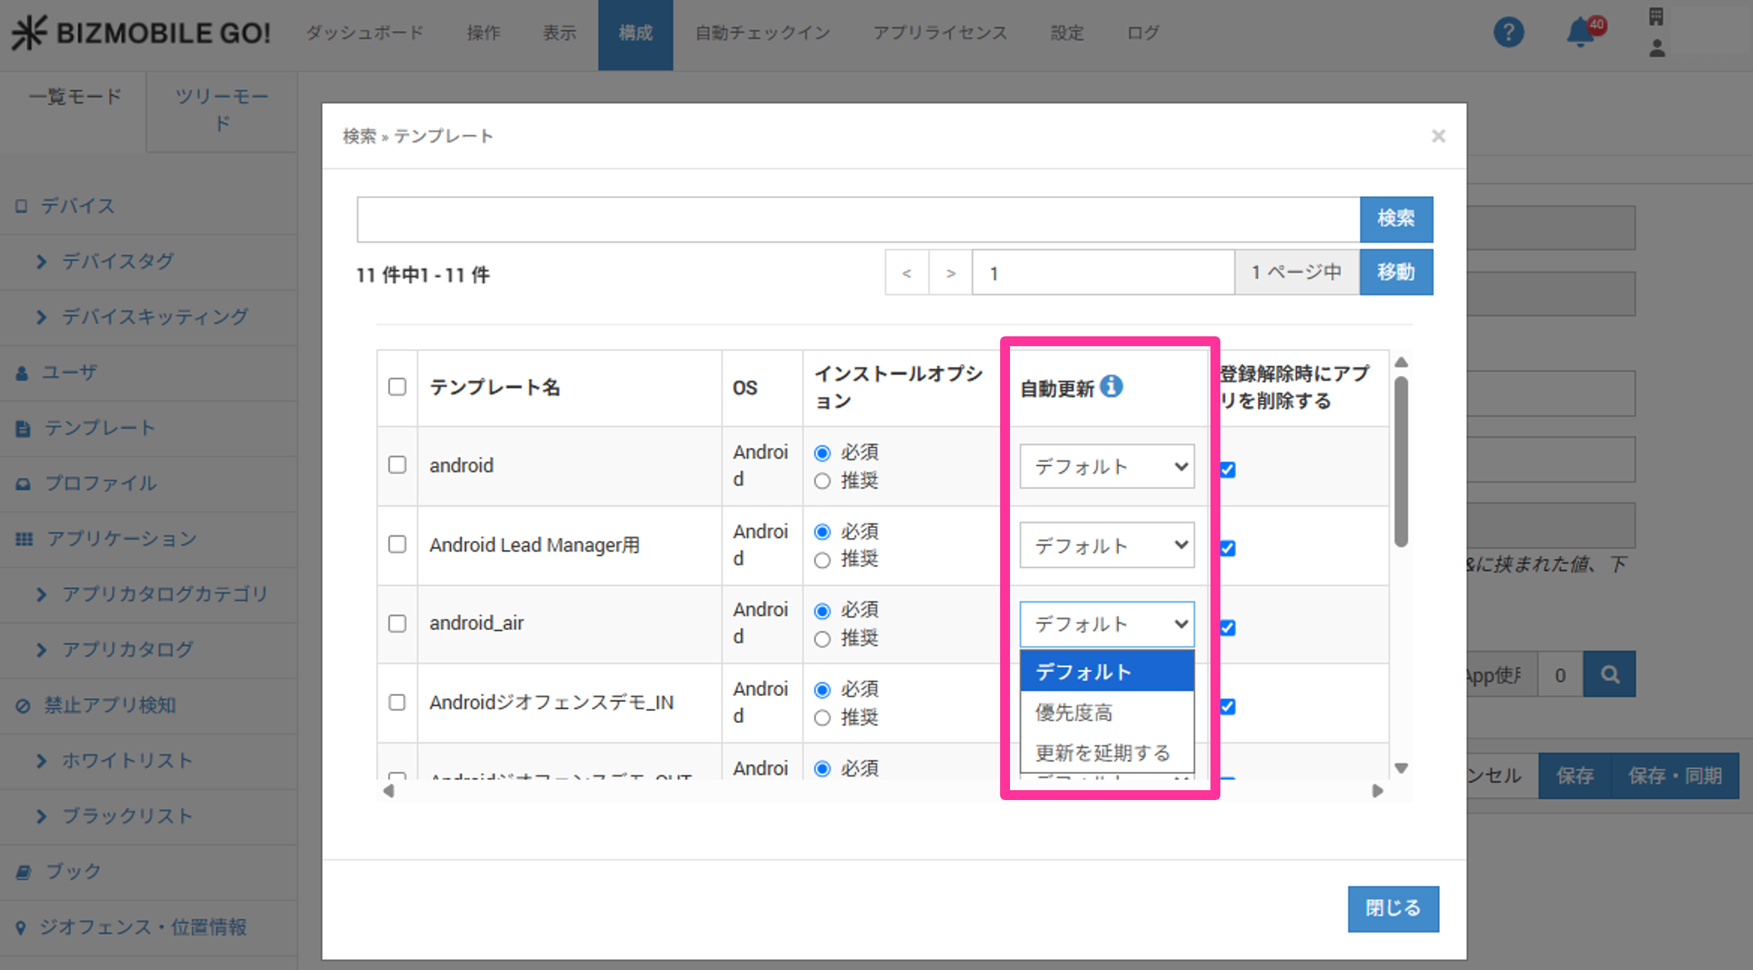Click the info icon beside 自動更新
This screenshot has height=970, width=1753.
coord(1111,386)
